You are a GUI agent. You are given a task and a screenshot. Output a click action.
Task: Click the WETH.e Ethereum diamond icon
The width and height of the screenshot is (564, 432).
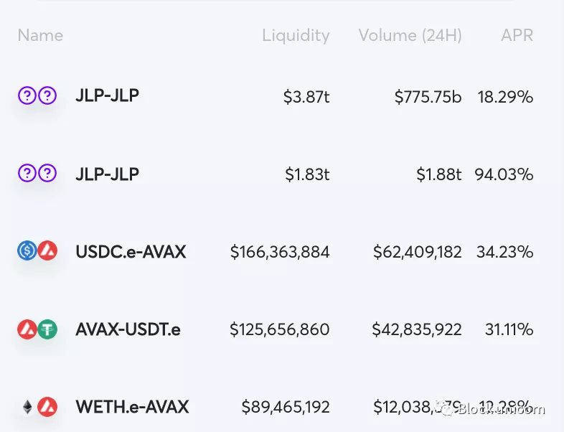[x=27, y=407]
